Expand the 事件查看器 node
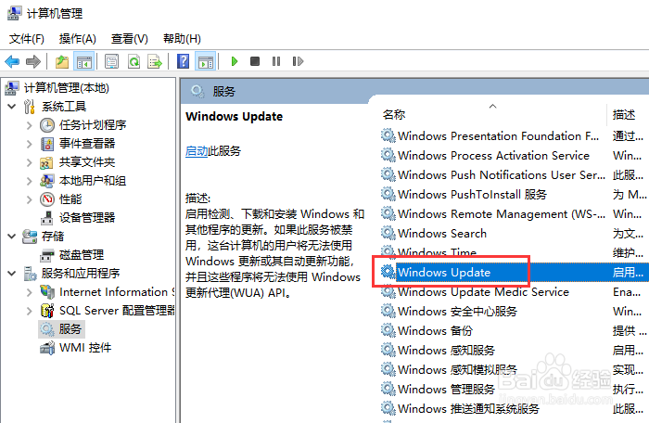649x423 pixels. 29,144
